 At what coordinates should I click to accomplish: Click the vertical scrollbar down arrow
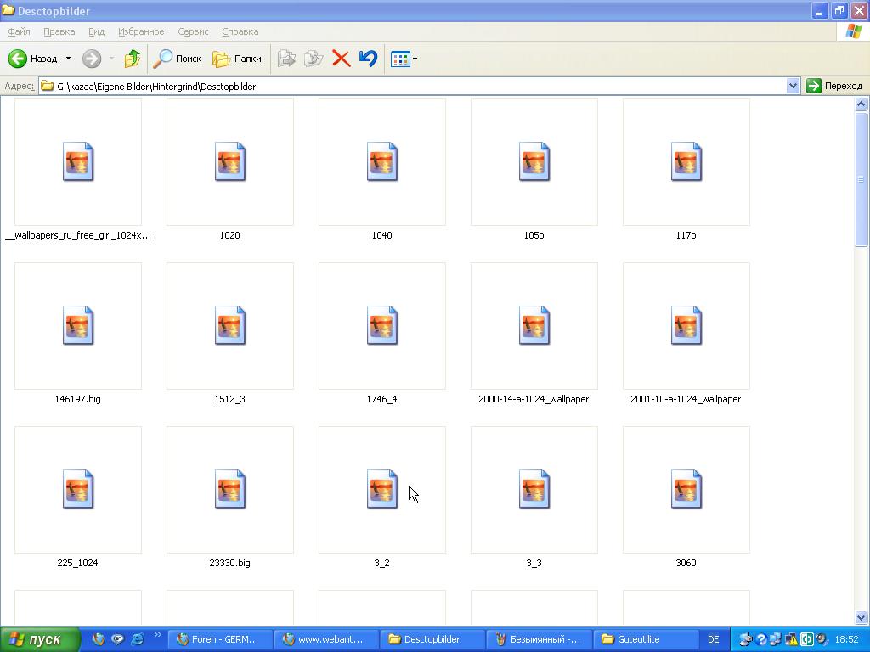[x=861, y=617]
